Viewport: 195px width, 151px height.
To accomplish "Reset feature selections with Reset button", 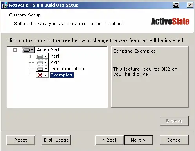I will point(21,140).
